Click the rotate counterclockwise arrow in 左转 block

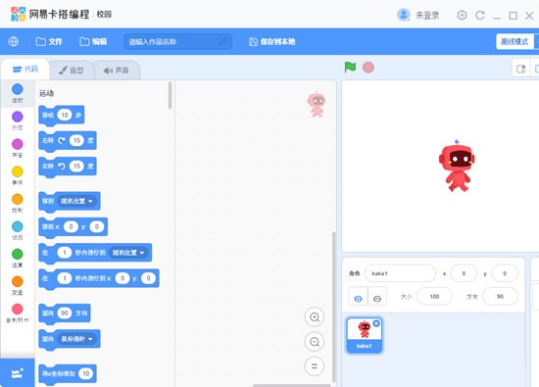(x=62, y=167)
